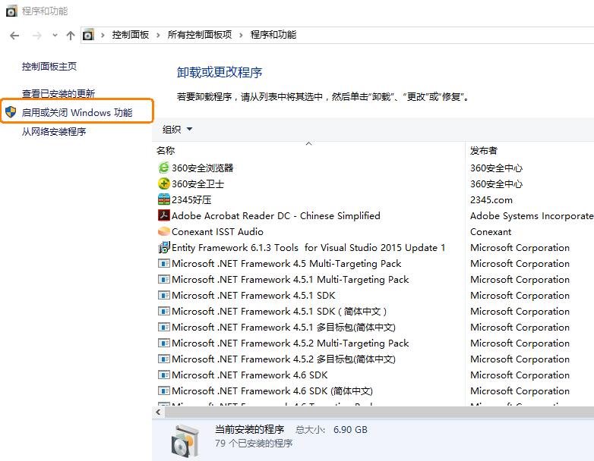
Task: Click publisher 2345.com cell
Action: tap(491, 199)
